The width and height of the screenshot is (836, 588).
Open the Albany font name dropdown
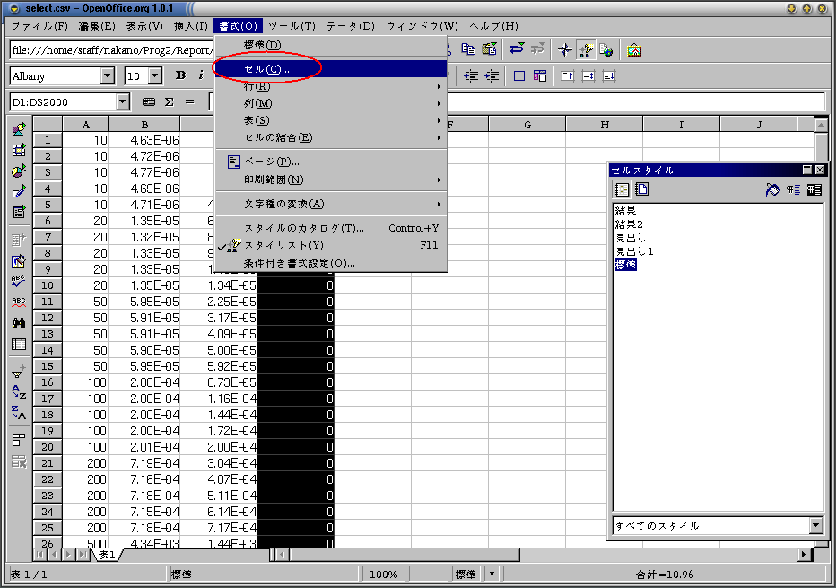(x=107, y=75)
